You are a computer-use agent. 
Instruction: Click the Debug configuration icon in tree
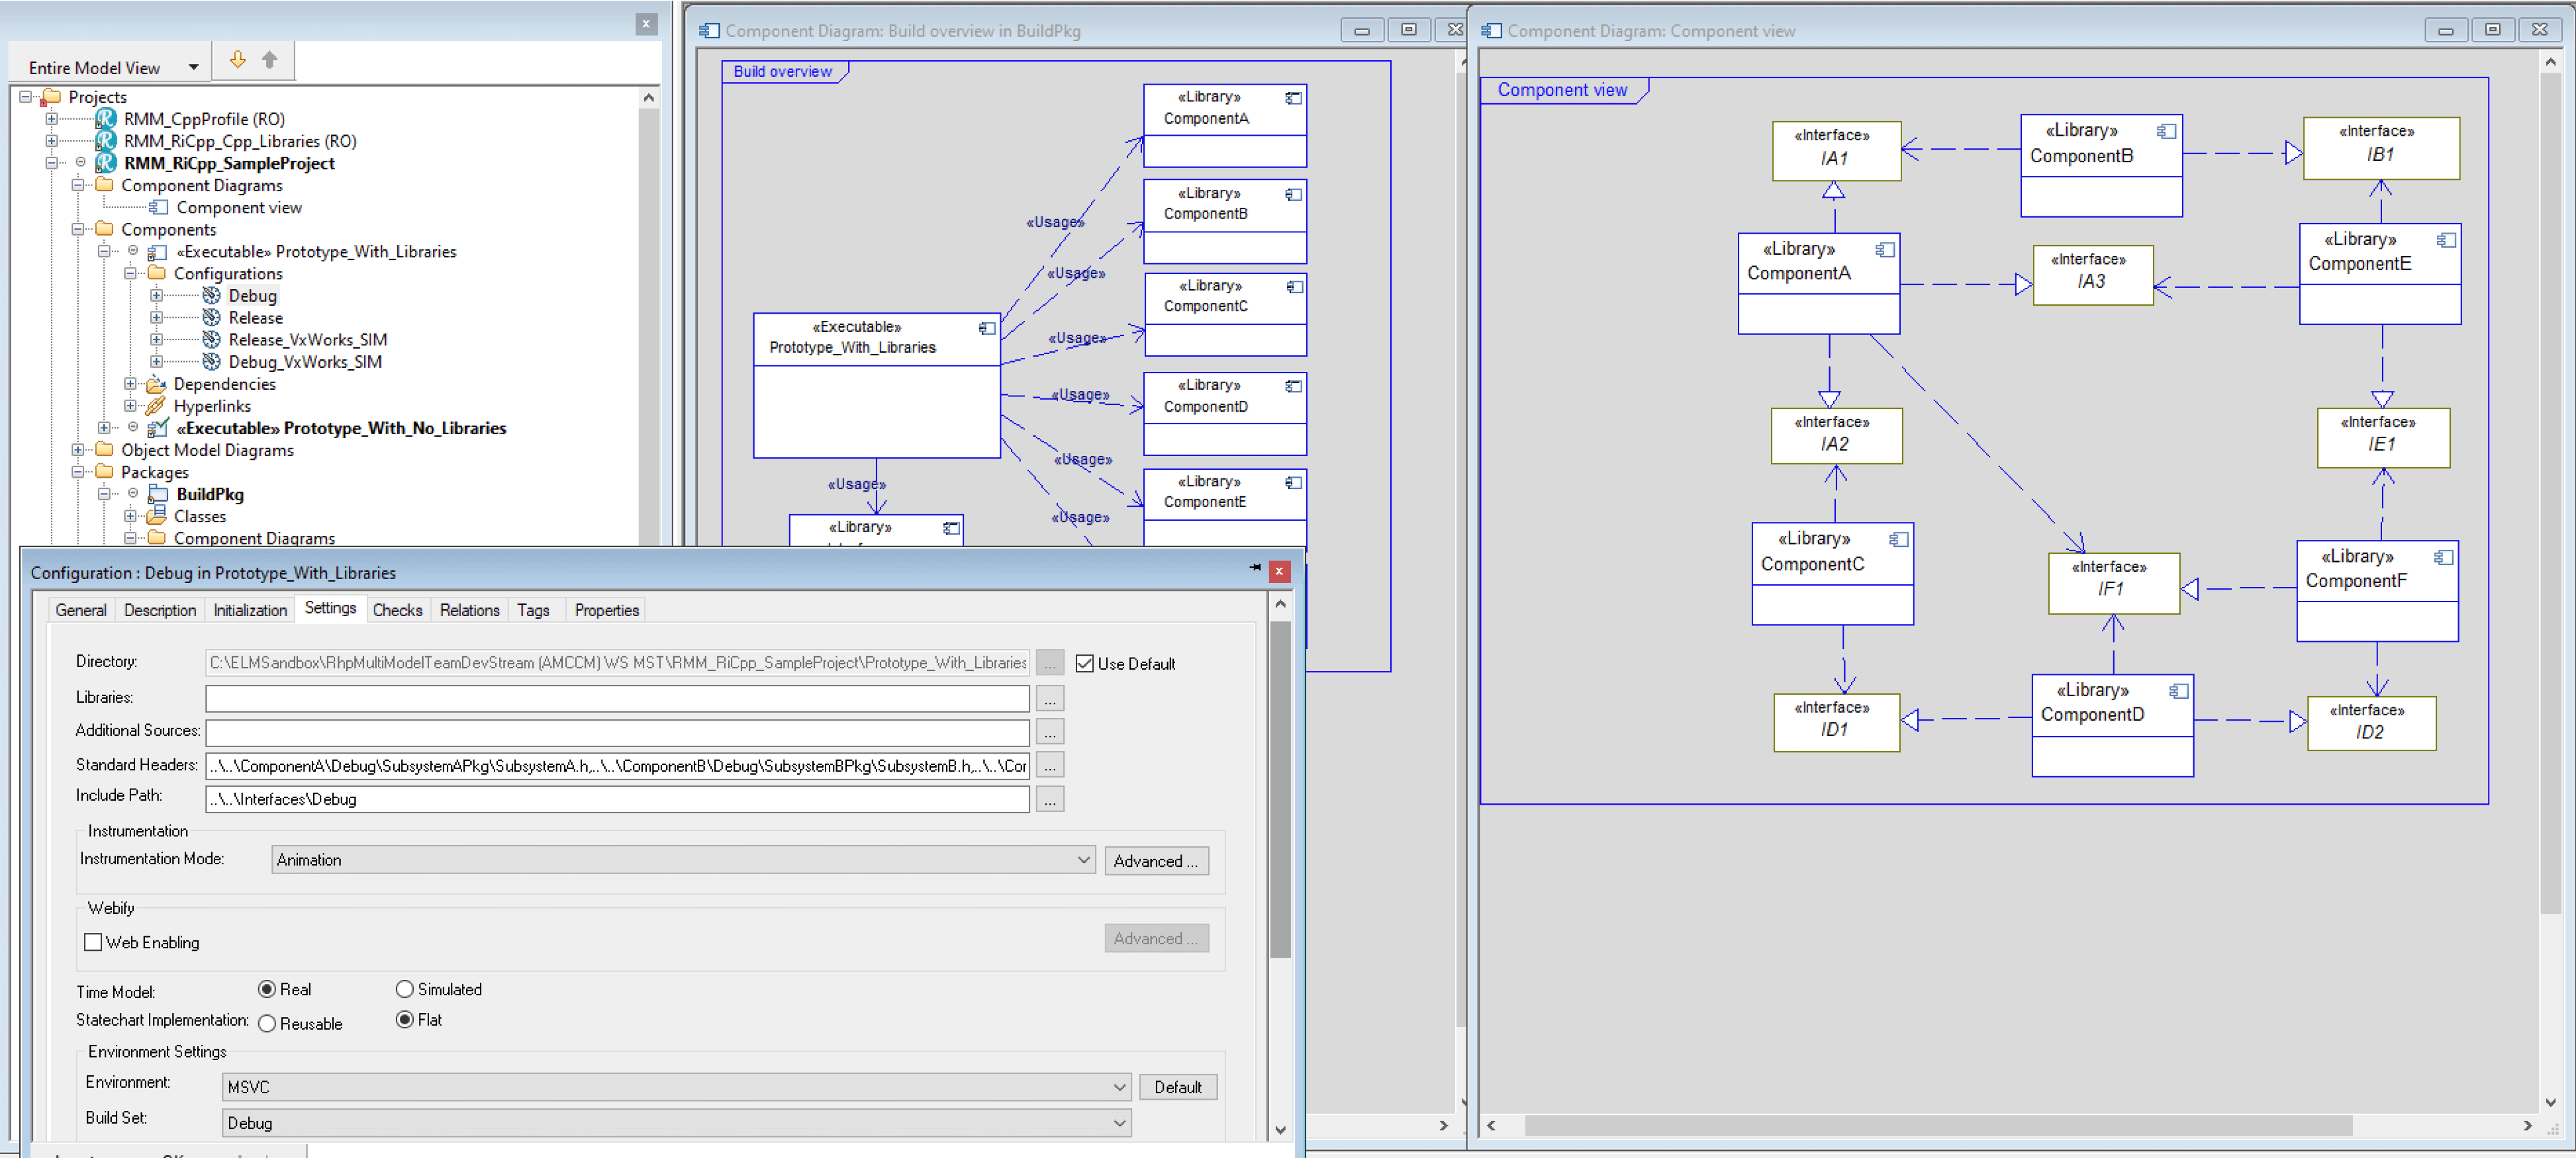coord(211,296)
